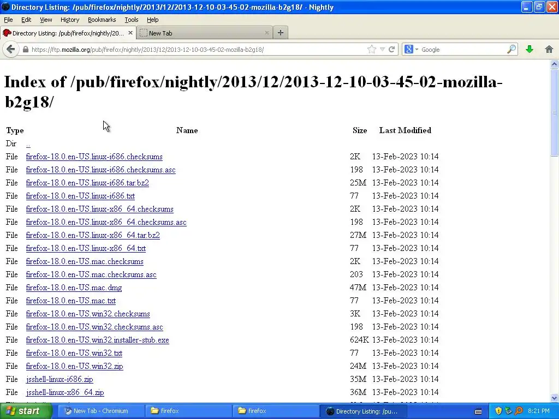Screen dimensions: 559x419
Task: Open firefox-18.0.en-US.linux-i686.checksums.asc link
Action: click(100, 170)
